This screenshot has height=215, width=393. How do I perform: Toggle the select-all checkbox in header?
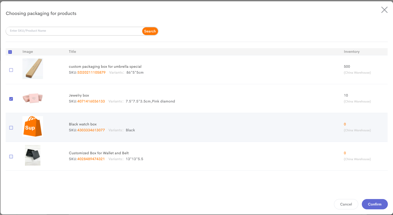click(10, 52)
